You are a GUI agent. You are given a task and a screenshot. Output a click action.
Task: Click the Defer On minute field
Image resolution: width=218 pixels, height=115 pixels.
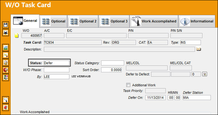(x=177, y=98)
